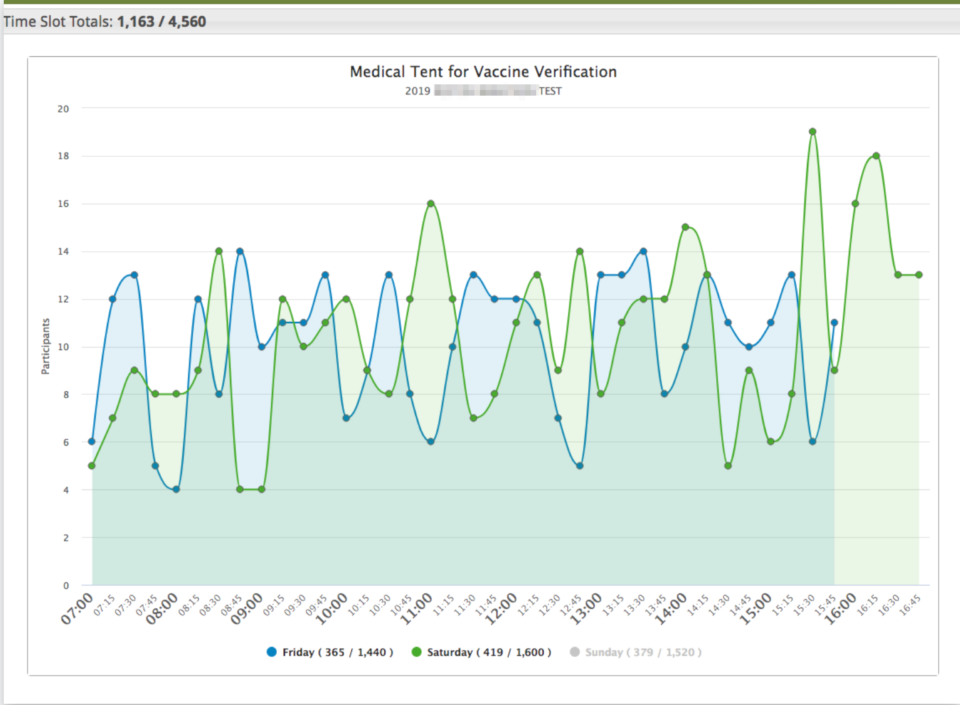Select Friday's first point of 6 at 07:00

point(92,442)
